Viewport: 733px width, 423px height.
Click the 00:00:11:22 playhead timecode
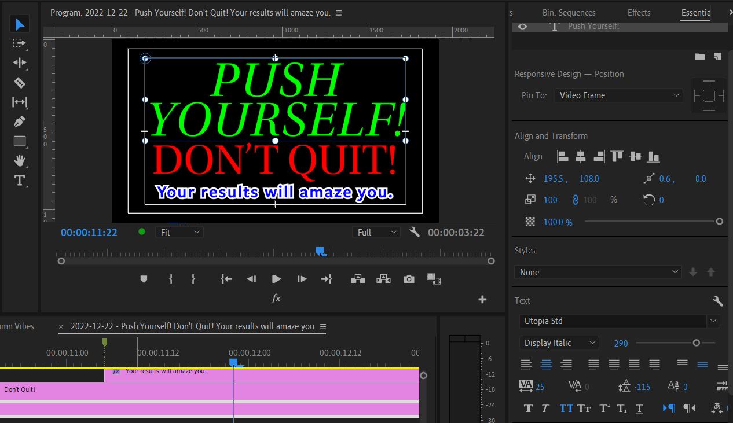coord(89,233)
